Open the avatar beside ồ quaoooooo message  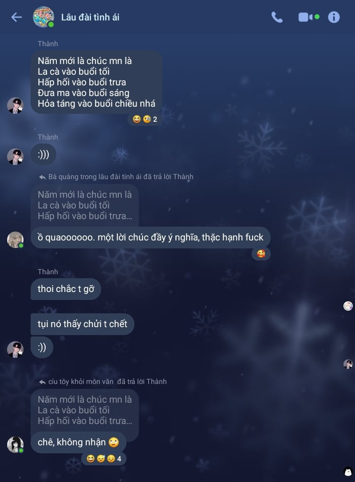[x=15, y=239]
